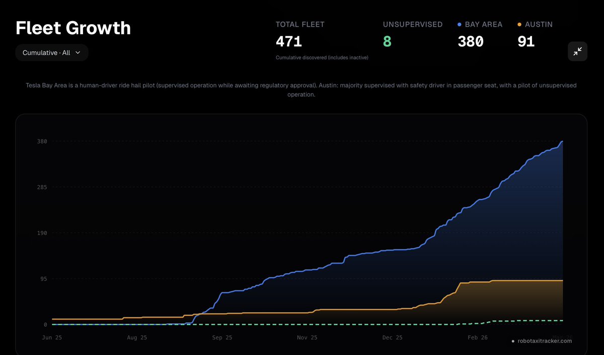The height and width of the screenshot is (355, 604).
Task: Click the Cumulative discovered (includes inactive) note
Action: (322, 58)
